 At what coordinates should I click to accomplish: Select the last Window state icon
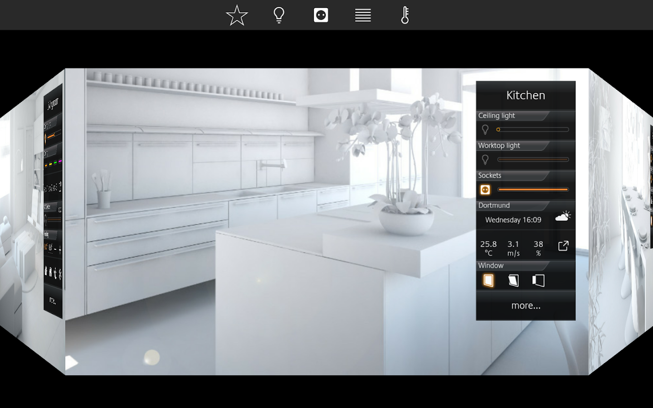538,281
